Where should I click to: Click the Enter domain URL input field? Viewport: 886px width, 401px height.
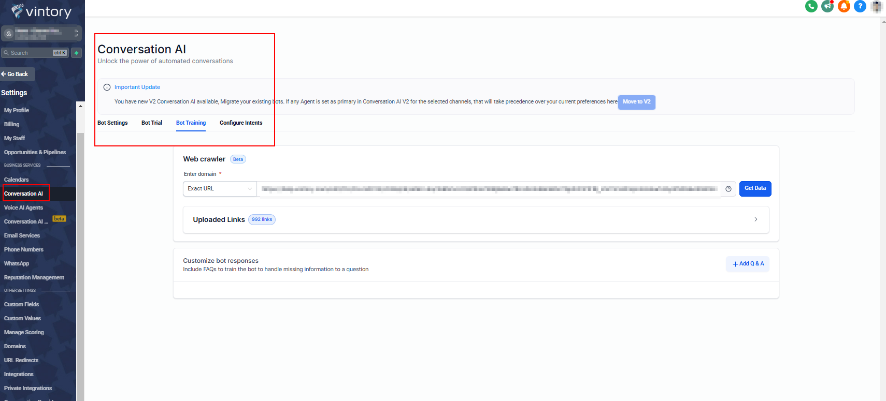tap(489, 189)
